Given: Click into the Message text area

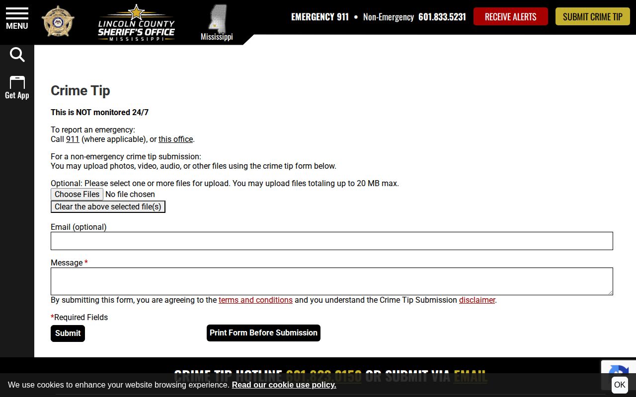Looking at the screenshot, I should pyautogui.click(x=332, y=281).
